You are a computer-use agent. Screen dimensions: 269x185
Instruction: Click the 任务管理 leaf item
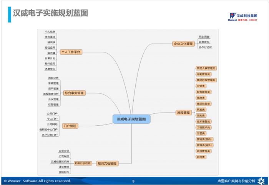[53, 105]
